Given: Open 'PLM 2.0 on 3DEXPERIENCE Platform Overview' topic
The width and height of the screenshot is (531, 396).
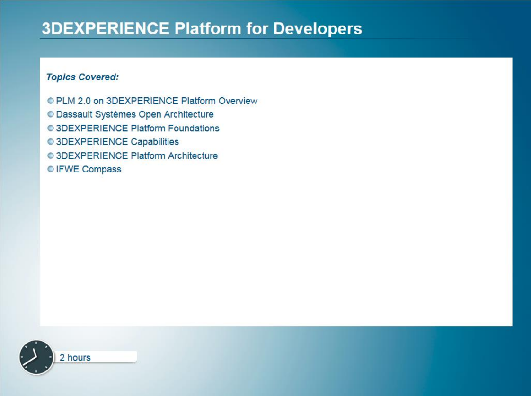Looking at the screenshot, I should (x=157, y=101).
